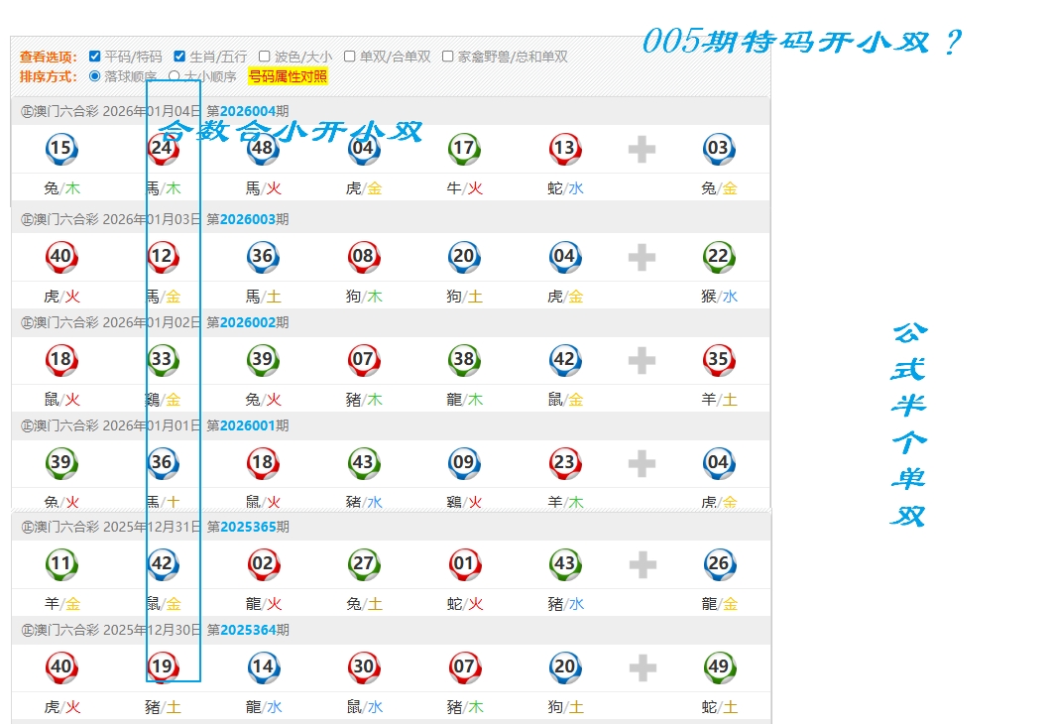Select 大小顺序 sort order radio

175,76
